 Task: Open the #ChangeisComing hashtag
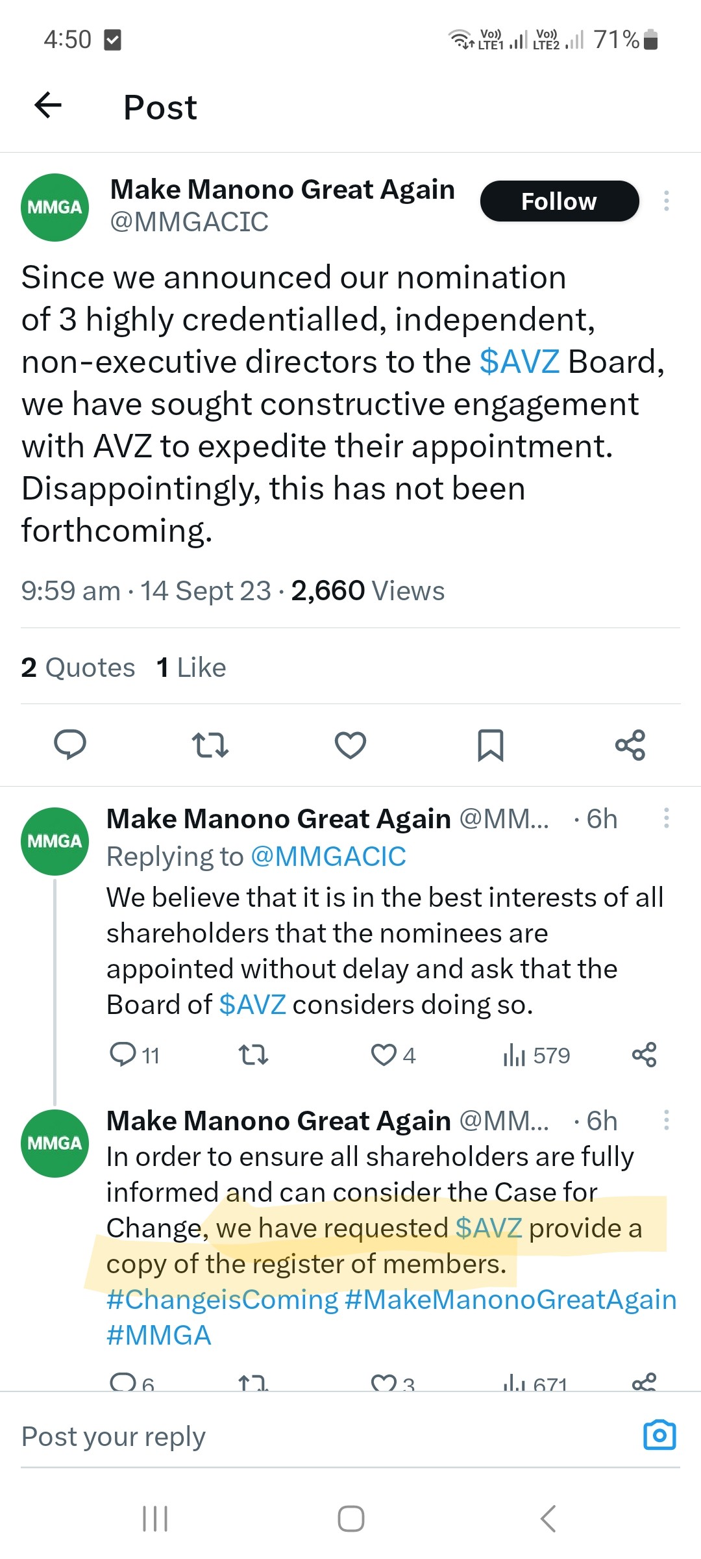222,1299
